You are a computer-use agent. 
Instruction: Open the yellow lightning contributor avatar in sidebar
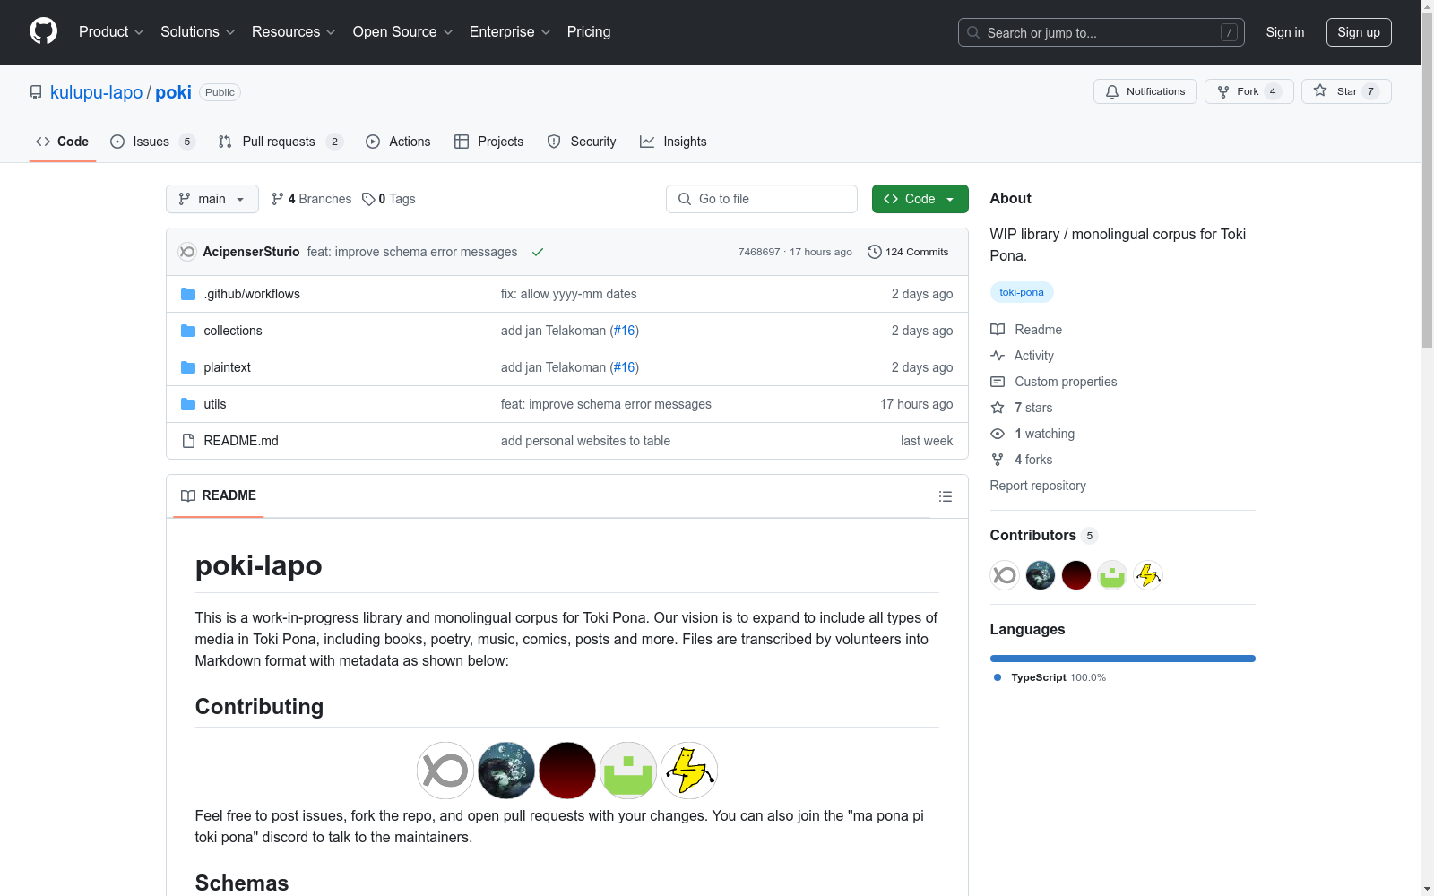point(1148,575)
